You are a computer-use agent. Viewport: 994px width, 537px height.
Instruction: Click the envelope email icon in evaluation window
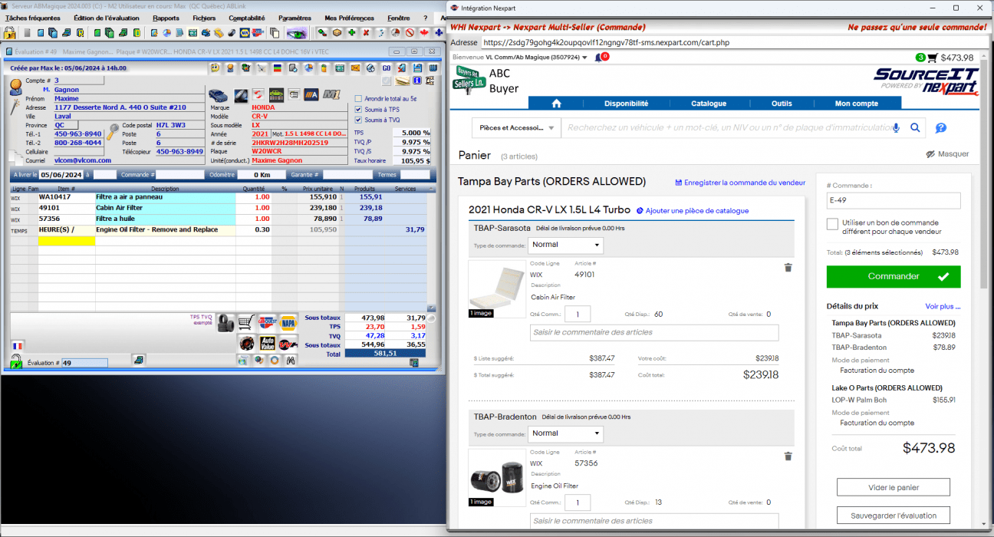coord(355,68)
